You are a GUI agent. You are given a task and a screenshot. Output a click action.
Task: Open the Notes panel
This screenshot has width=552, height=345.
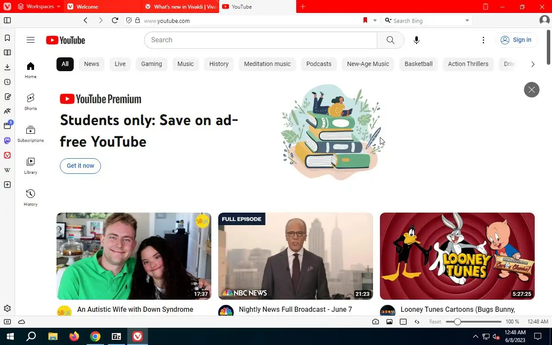[x=7, y=97]
